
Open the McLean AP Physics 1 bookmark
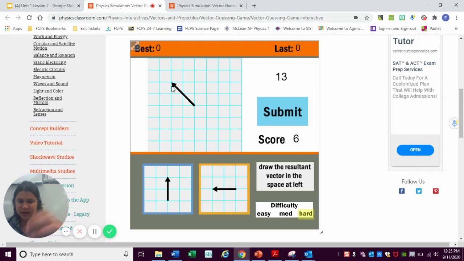(247, 28)
